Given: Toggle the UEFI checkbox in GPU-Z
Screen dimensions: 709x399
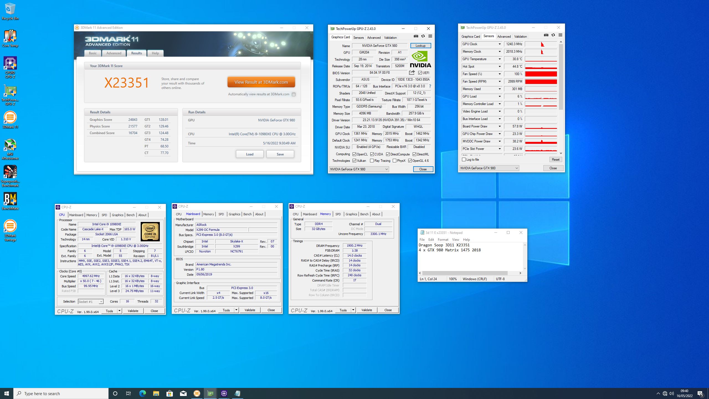Looking at the screenshot, I should tap(420, 73).
